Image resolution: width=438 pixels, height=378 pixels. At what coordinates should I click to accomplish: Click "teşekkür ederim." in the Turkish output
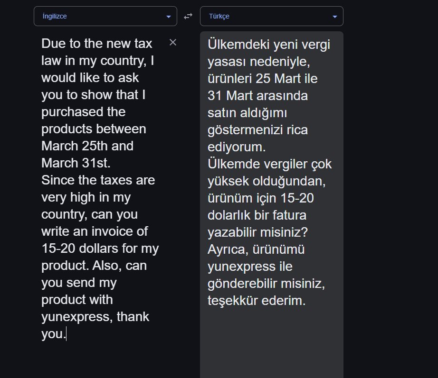(257, 301)
